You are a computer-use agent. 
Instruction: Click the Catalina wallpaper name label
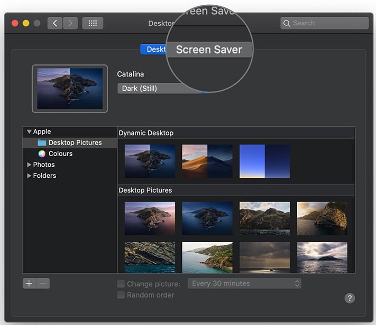[131, 74]
